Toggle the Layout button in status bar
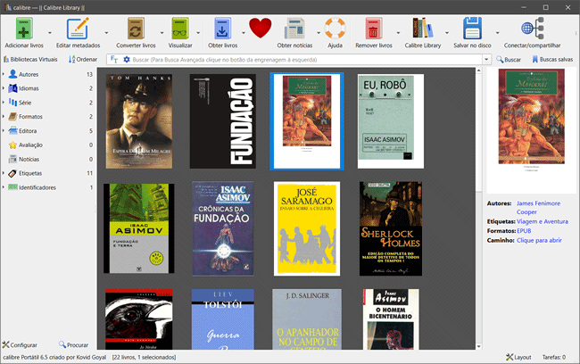 point(519,357)
